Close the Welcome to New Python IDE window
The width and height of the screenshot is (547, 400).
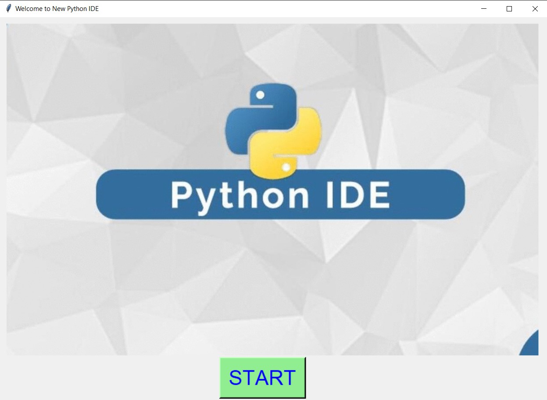(x=535, y=8)
